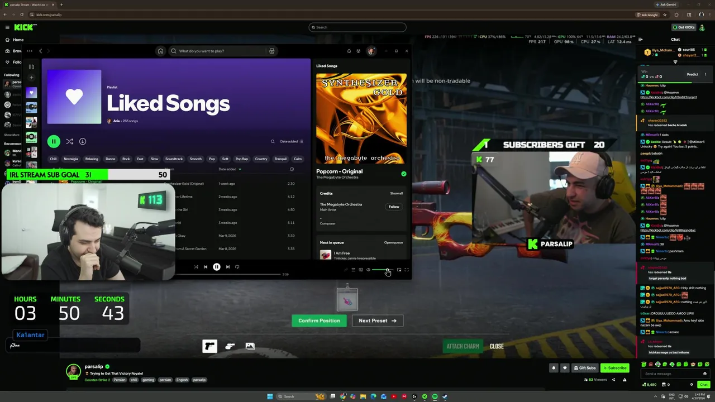
Task: Open the Kick hamburger menu
Action: click(7, 27)
